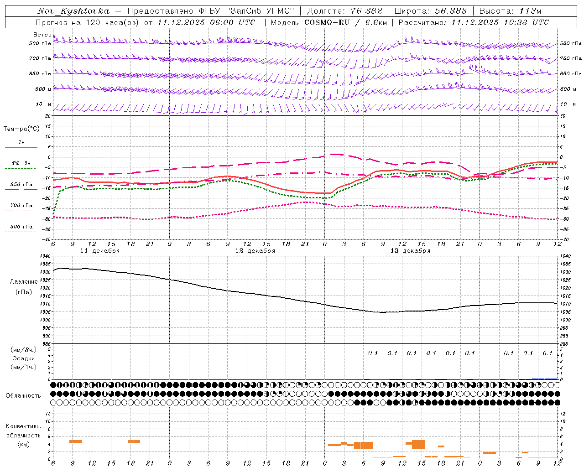
Task: Click the 'Давление' pressure panel label
Action: [24, 282]
